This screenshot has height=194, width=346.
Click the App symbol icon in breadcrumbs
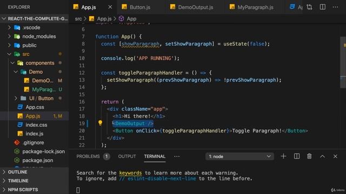click(121, 19)
